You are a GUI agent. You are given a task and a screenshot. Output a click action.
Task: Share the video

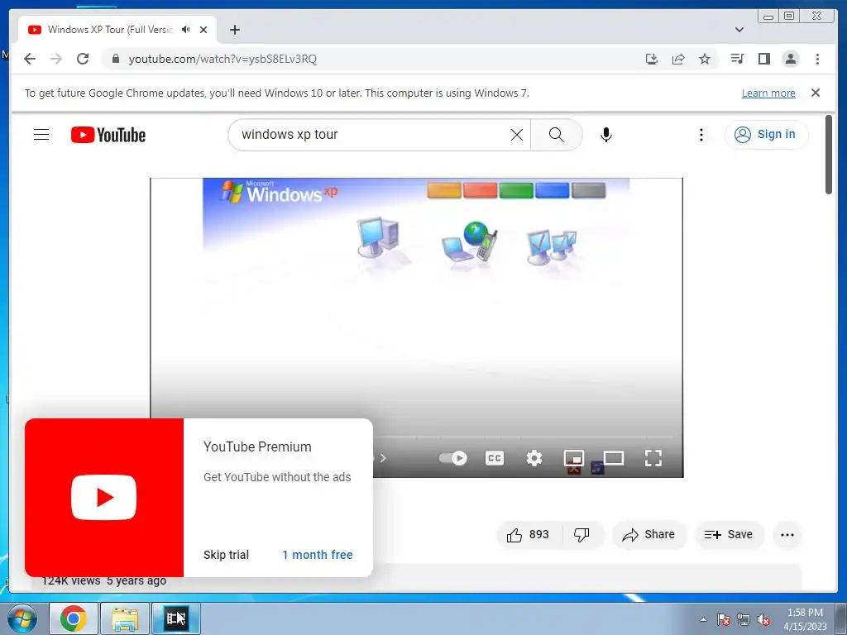(648, 535)
